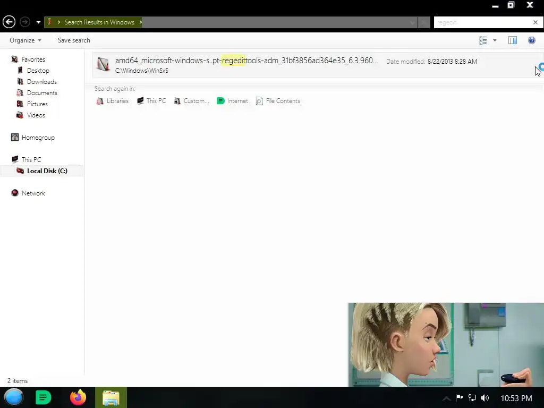Select Favorites in the navigation pane
This screenshot has width=544, height=408.
point(33,59)
